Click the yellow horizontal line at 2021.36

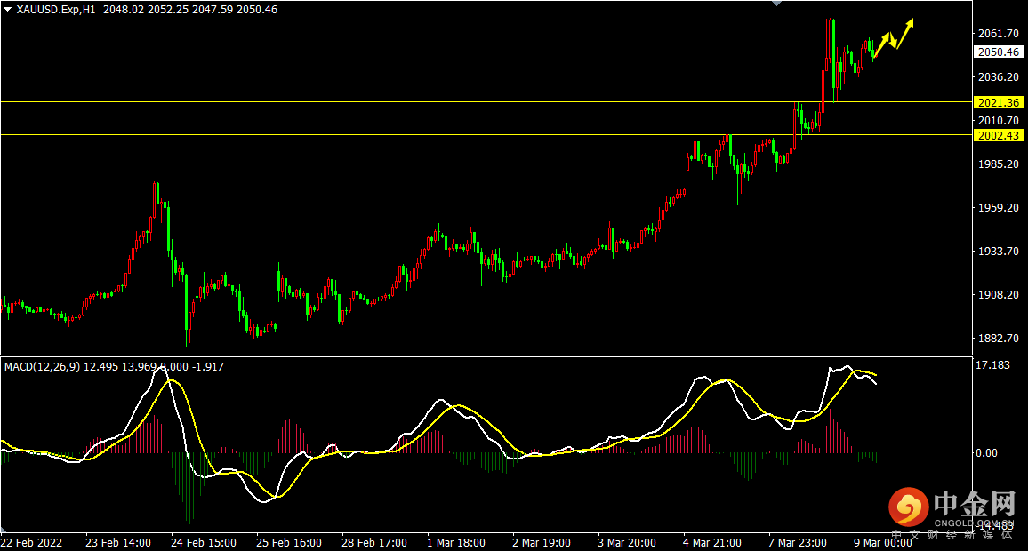point(445,101)
